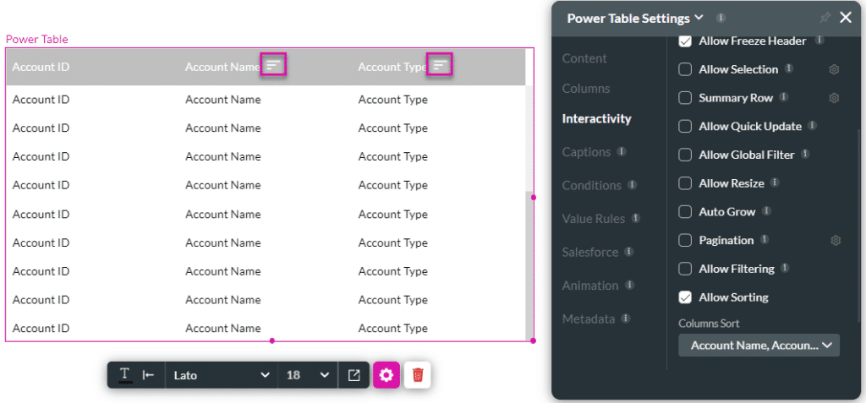Click the alignment icon in floating toolbar
Viewport: 866px width, 403px height.
(x=148, y=375)
